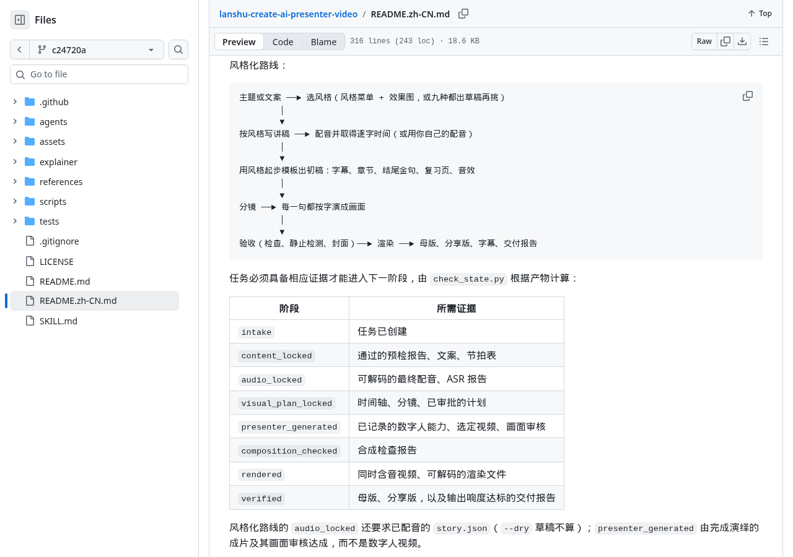This screenshot has width=793, height=557.
Task: Click the story.json inline code
Action: click(x=462, y=529)
